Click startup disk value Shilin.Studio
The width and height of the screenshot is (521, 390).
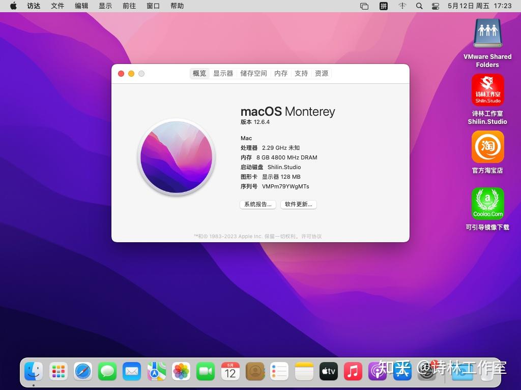[284, 167]
